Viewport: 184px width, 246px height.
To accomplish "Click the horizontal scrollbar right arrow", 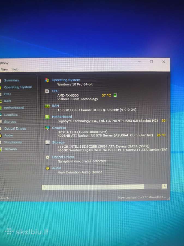I will tap(164, 186).
